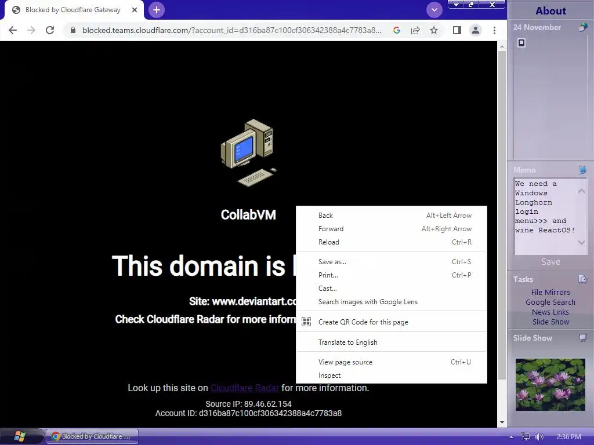Click the address bar URL

pyautogui.click(x=231, y=30)
